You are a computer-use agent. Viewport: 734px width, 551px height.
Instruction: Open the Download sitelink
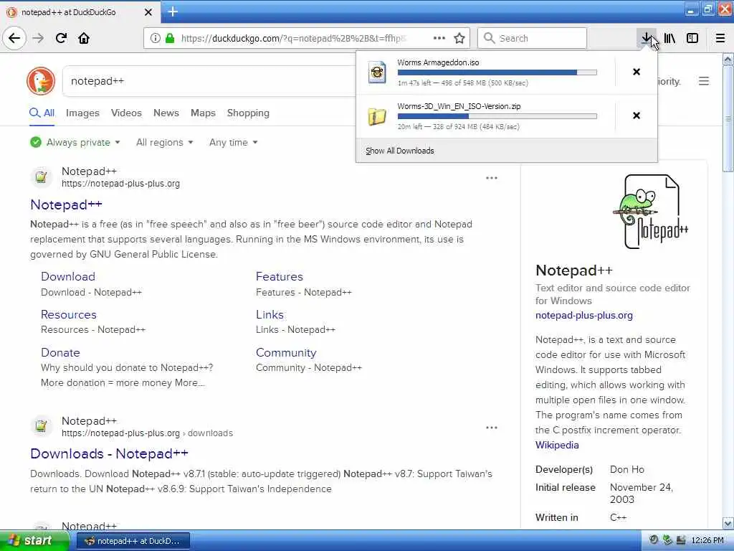68,276
